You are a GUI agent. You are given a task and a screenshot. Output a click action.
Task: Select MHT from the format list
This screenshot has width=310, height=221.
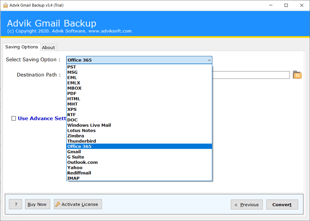click(x=139, y=104)
